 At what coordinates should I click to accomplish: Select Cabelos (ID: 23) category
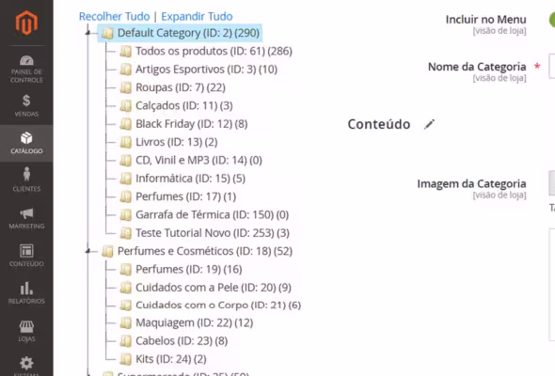(x=182, y=341)
